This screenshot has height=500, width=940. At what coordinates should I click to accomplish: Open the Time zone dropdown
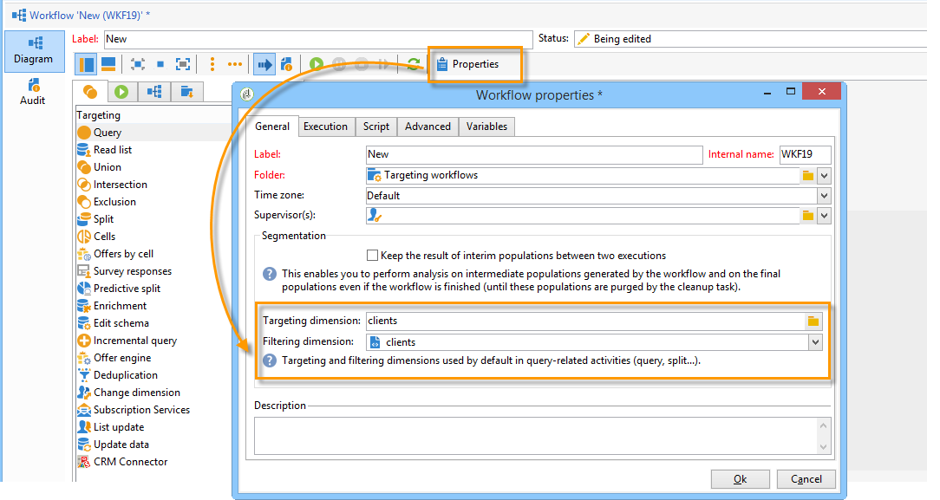click(x=825, y=196)
